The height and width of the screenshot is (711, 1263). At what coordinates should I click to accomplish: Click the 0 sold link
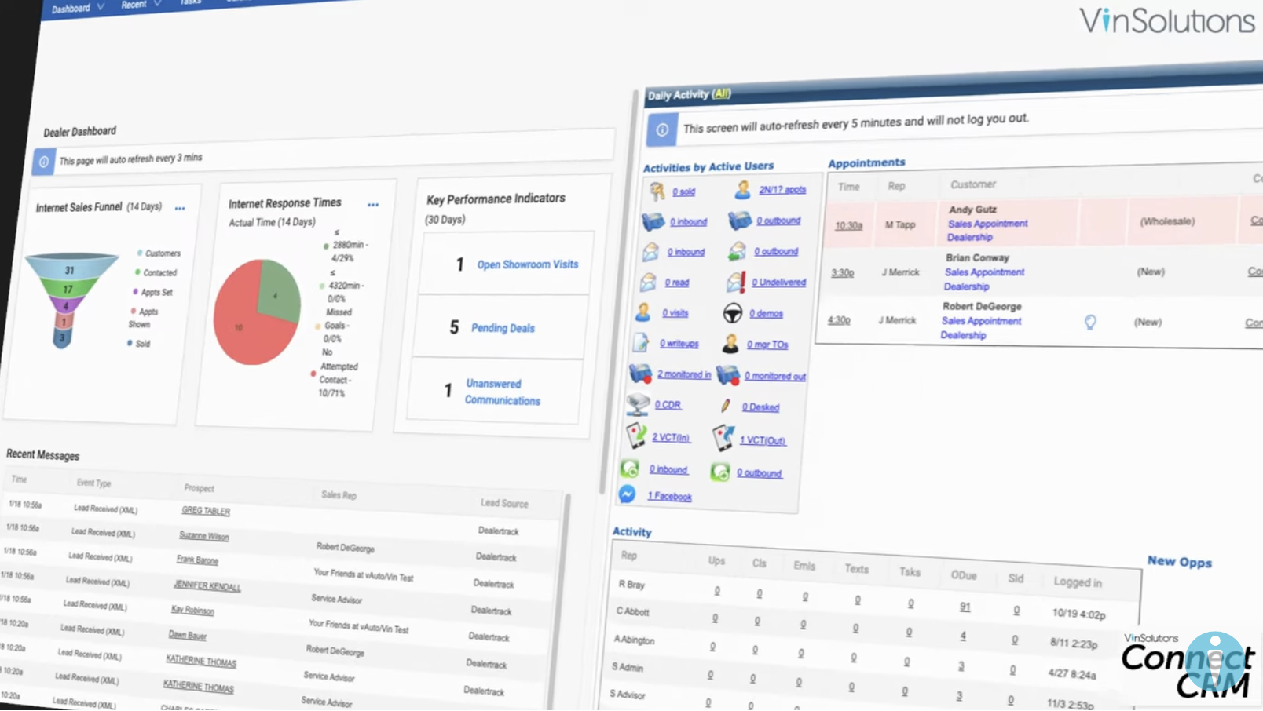click(x=683, y=191)
